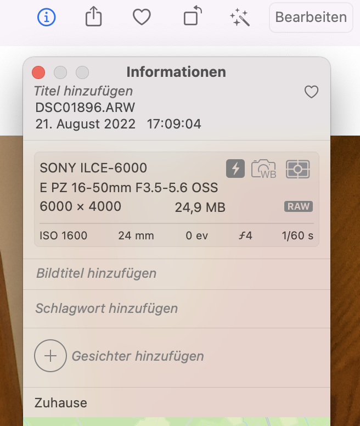Click the flash indicator icon

(x=235, y=169)
